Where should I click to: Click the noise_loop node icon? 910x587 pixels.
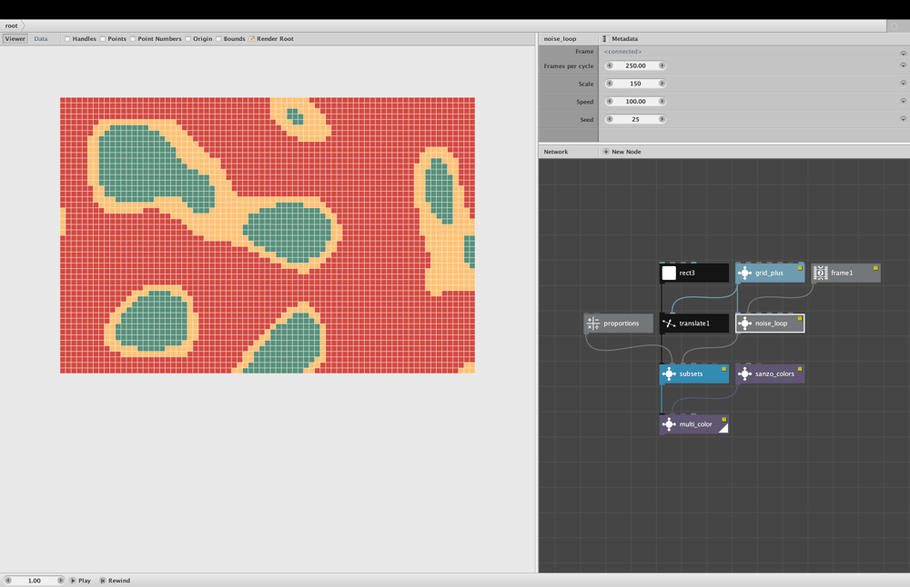744,323
